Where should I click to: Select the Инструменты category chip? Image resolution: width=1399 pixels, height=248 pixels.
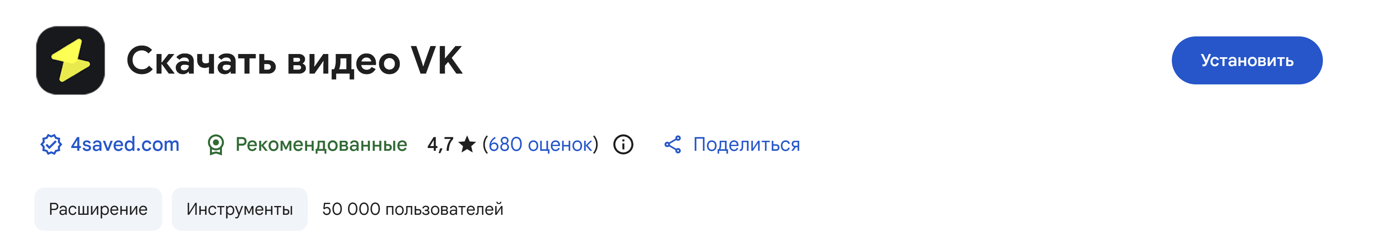(x=240, y=209)
